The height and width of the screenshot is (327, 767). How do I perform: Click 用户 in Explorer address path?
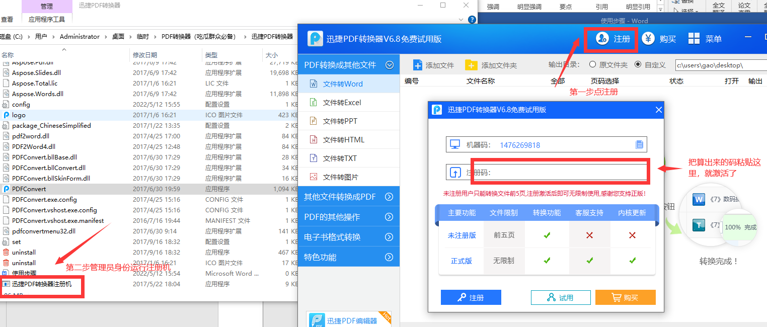pos(41,37)
